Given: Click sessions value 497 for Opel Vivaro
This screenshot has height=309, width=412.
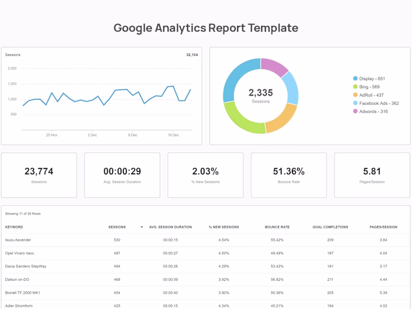Looking at the screenshot, I should pyautogui.click(x=117, y=253).
